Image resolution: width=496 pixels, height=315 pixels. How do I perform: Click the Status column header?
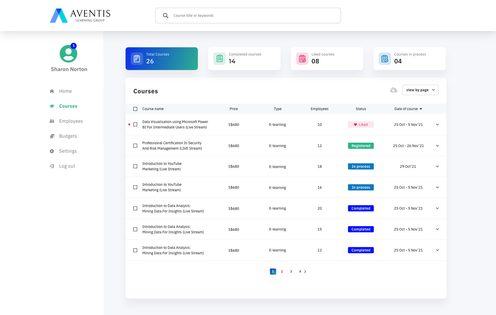(361, 109)
